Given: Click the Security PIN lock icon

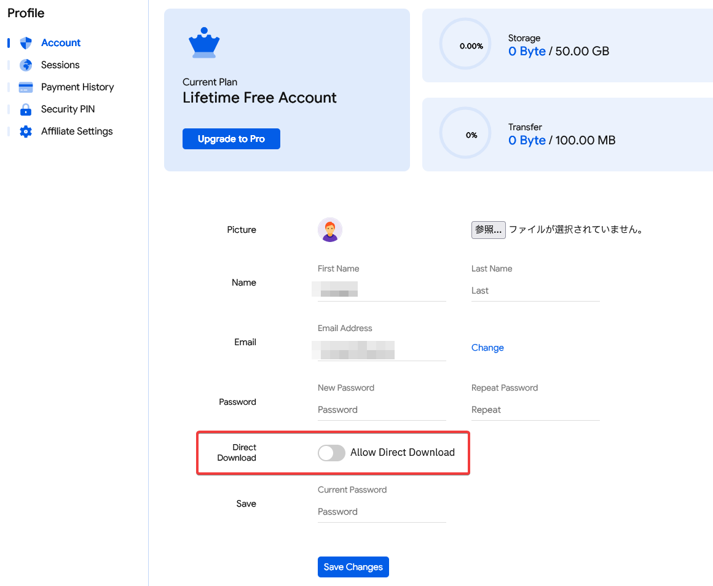Looking at the screenshot, I should 26,109.
